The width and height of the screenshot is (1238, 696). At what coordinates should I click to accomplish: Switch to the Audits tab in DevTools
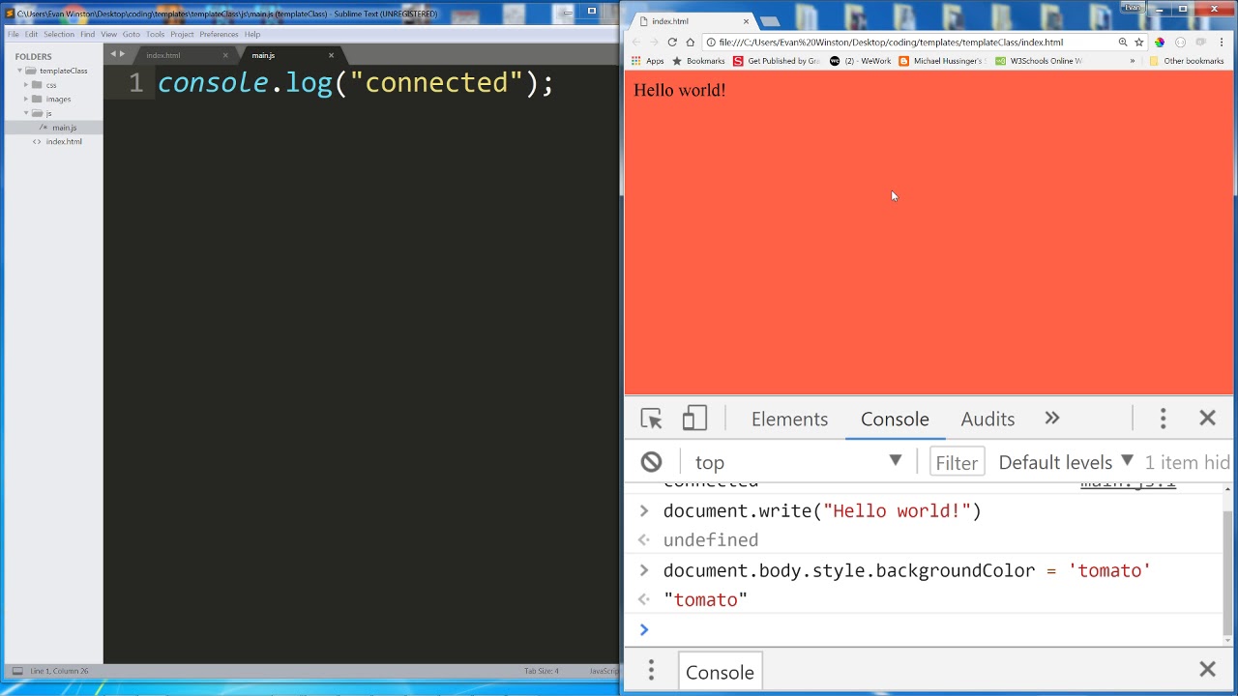pyautogui.click(x=987, y=419)
